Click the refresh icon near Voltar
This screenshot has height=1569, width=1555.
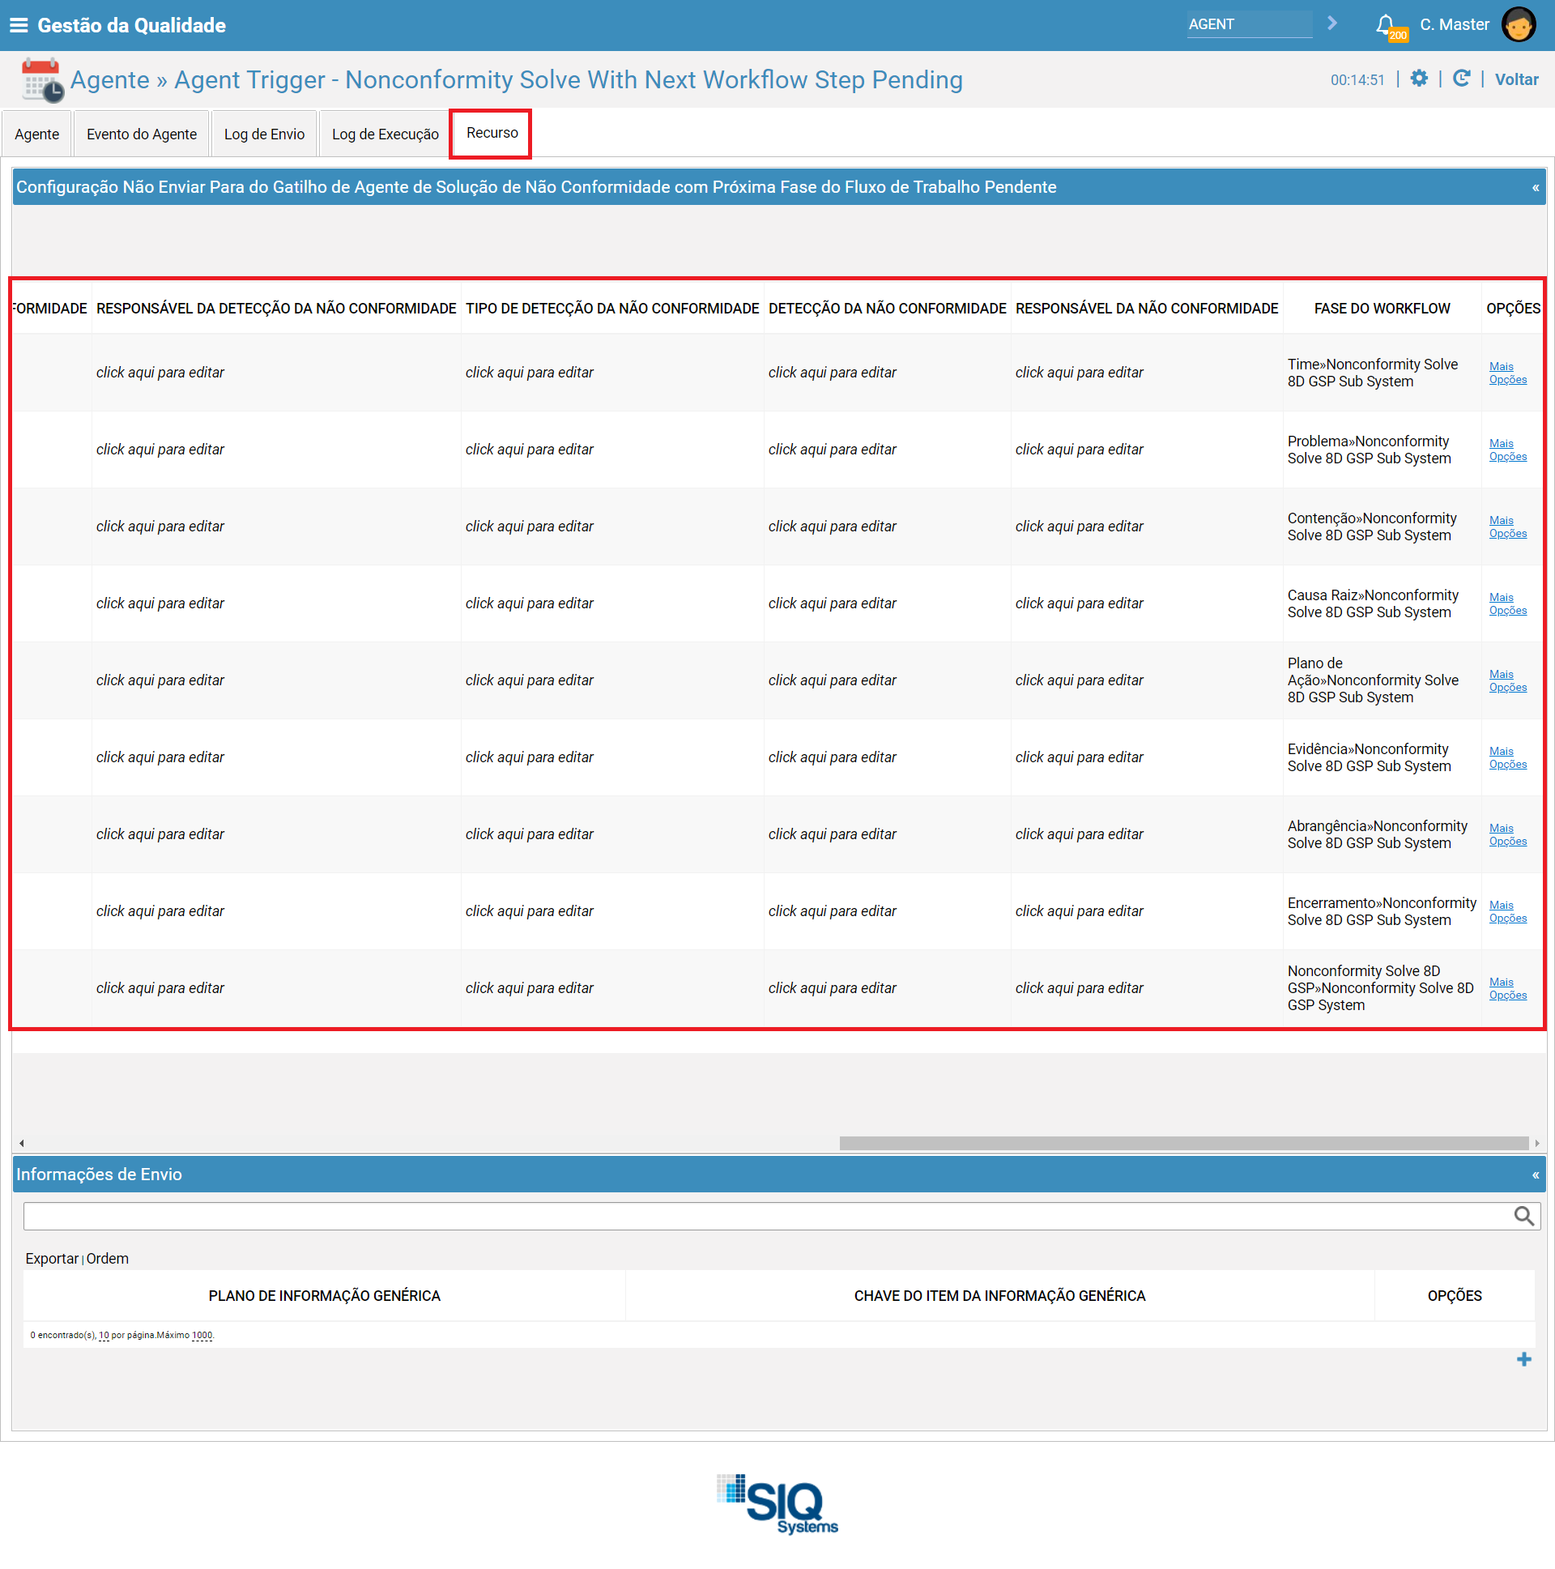click(1461, 79)
